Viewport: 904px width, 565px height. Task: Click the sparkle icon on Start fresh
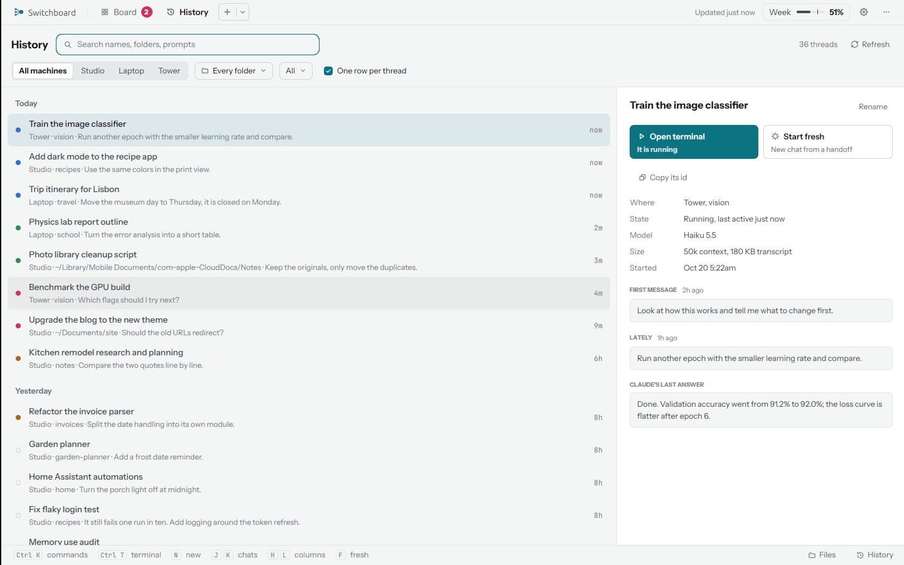click(x=775, y=136)
